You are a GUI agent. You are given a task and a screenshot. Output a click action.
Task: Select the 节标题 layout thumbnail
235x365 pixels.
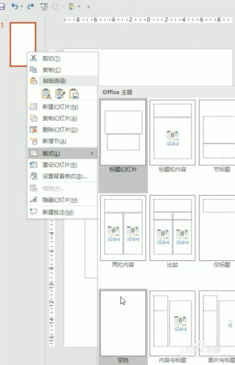(x=217, y=133)
